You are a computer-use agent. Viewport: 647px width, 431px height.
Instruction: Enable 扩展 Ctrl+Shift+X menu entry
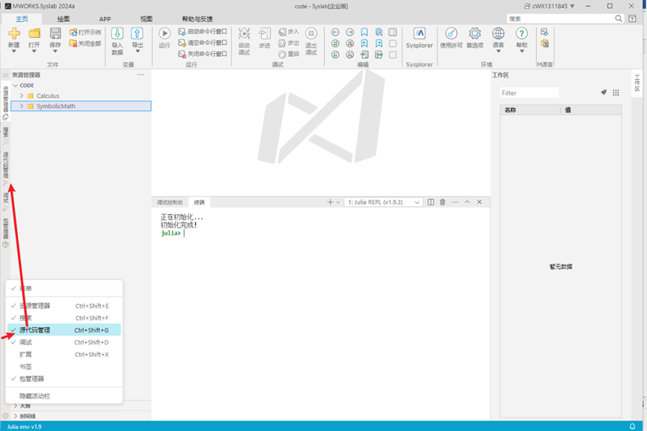click(x=64, y=354)
